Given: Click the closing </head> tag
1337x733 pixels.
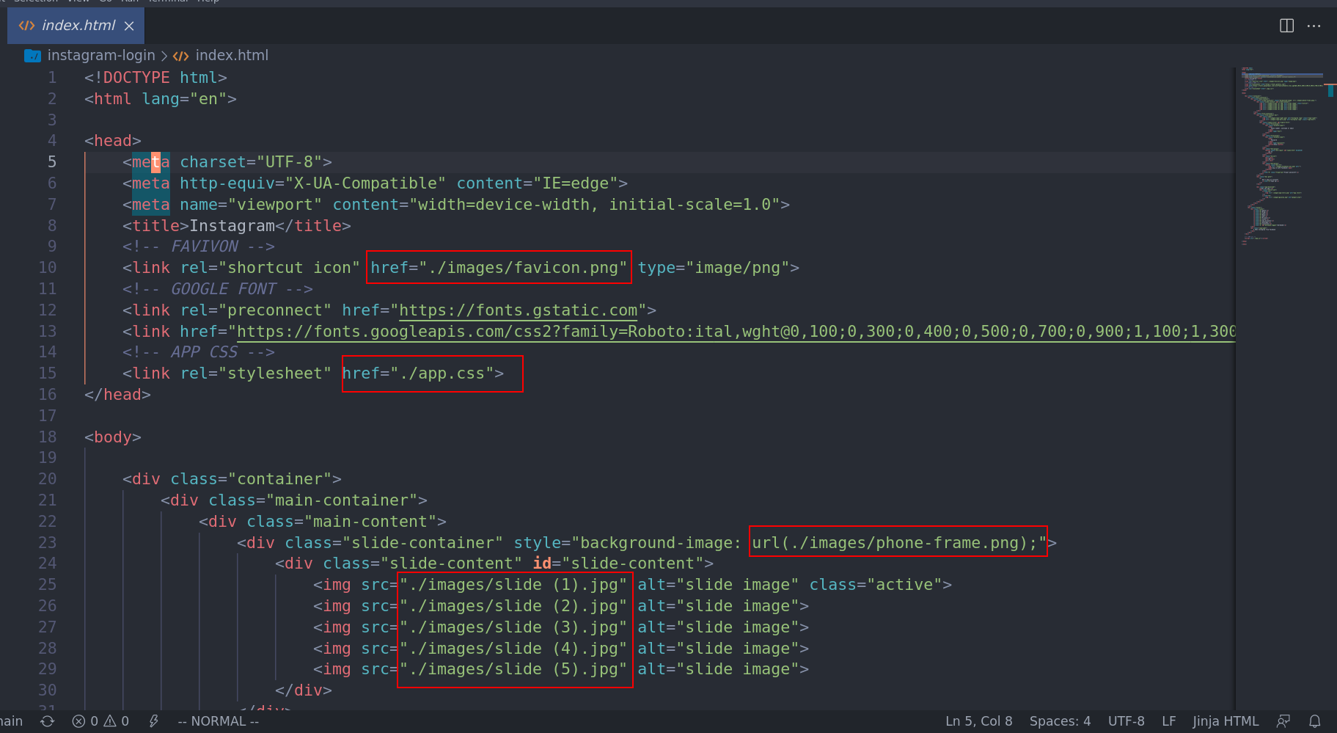Looking at the screenshot, I should pyautogui.click(x=117, y=395).
